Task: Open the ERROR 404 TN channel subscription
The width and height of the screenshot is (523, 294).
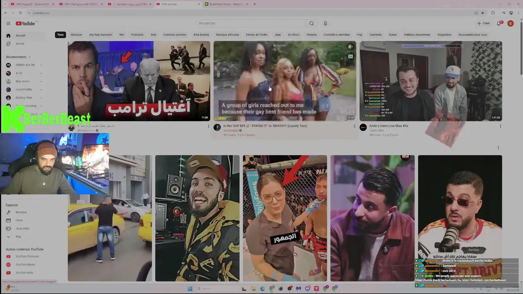Action: coord(25,65)
